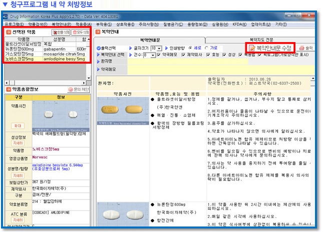Click the 약품명 column header
The image size is (323, 232).
coord(24,39)
